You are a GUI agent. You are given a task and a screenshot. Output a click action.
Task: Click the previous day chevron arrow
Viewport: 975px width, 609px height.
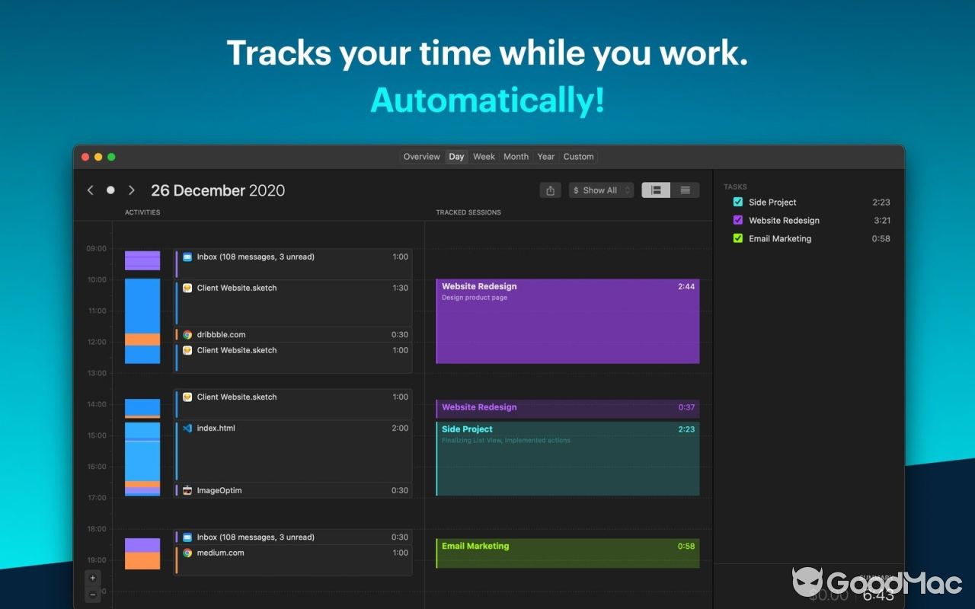point(90,190)
